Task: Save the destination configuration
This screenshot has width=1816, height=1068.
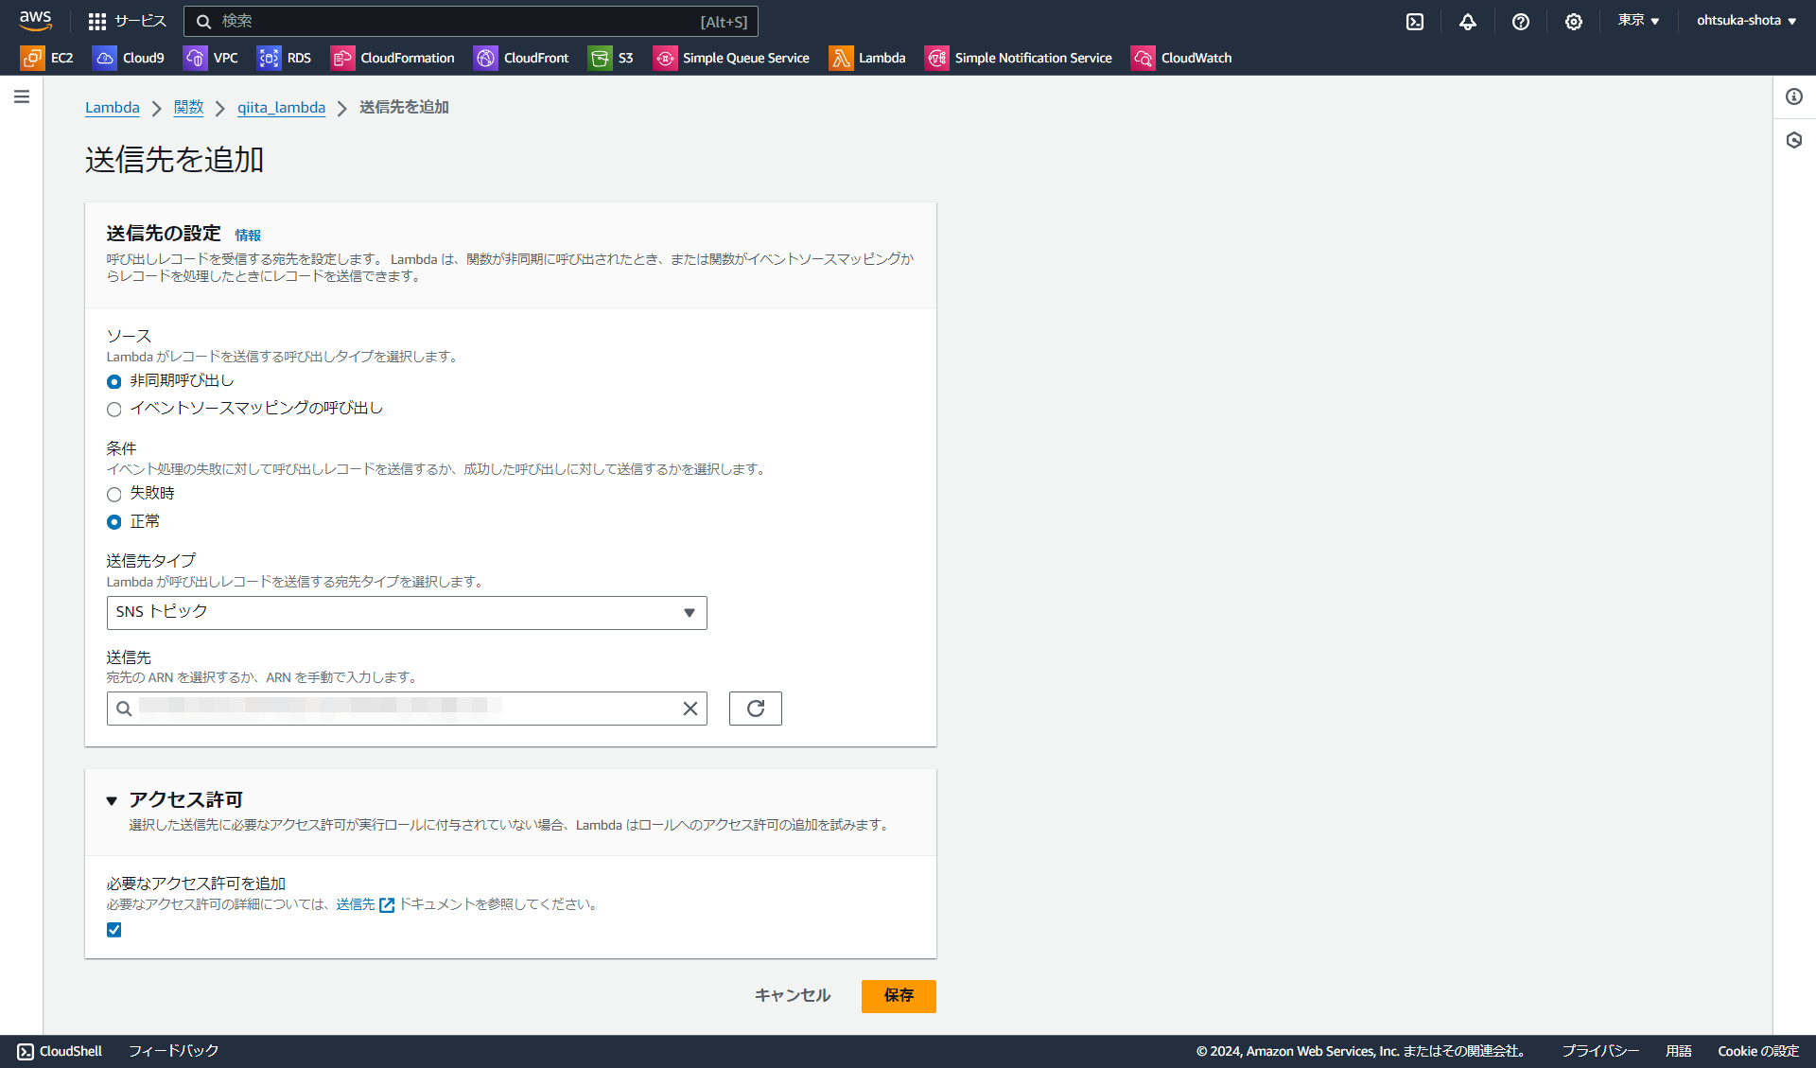Action: [898, 995]
